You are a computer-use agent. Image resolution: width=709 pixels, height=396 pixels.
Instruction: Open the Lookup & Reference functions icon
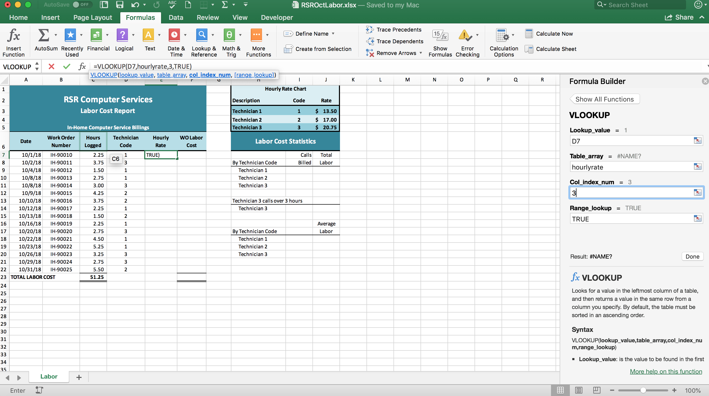202,35
